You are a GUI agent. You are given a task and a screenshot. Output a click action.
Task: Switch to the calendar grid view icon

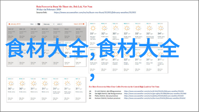[39, 24]
